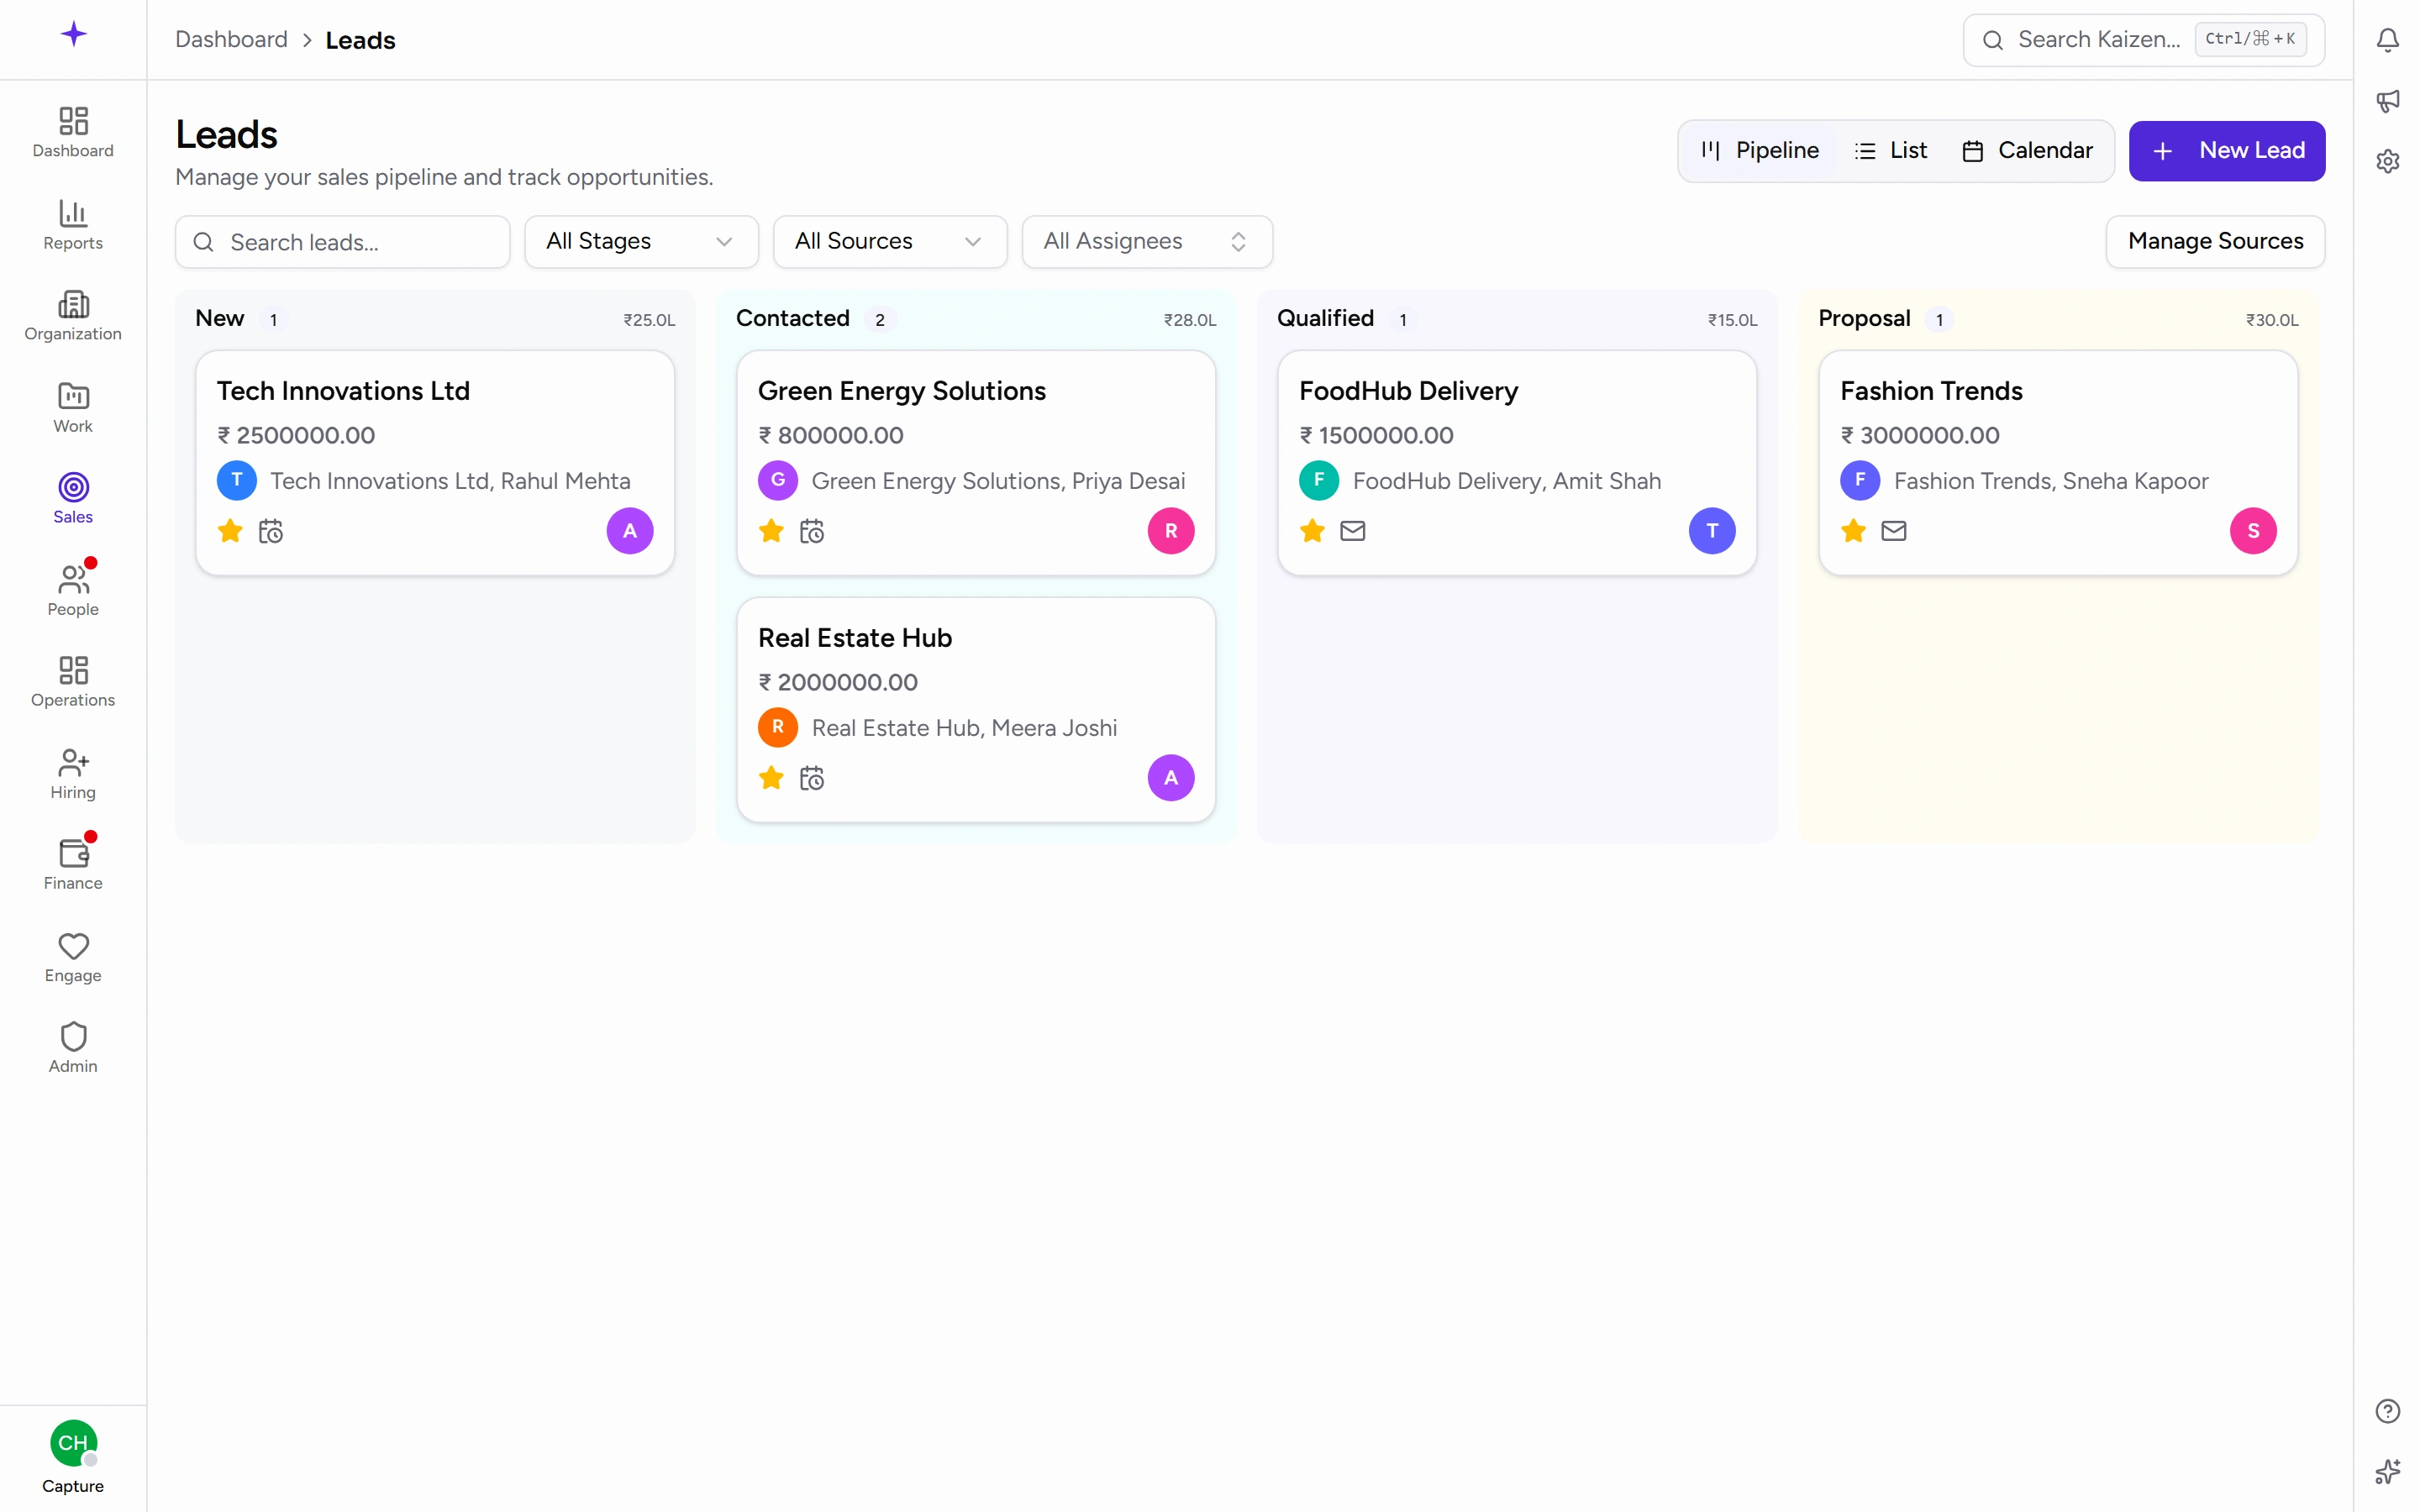Viewport: 2420px width, 1512px height.
Task: Open the notifications bell
Action: pyautogui.click(x=2387, y=40)
